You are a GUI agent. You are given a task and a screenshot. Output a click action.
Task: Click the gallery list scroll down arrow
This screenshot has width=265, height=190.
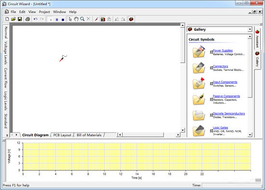click(250, 135)
